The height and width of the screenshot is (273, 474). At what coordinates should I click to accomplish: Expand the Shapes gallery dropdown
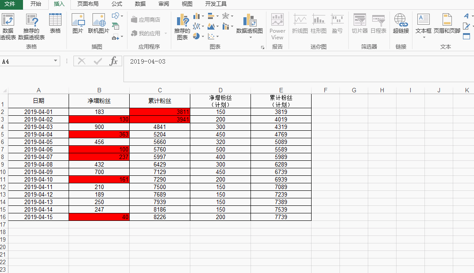point(122,16)
